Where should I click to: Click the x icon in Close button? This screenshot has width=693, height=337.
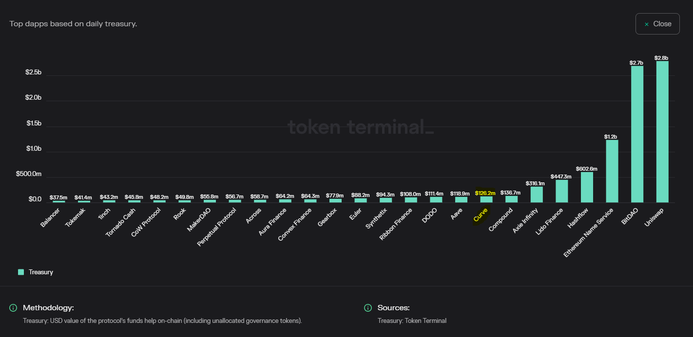(647, 24)
